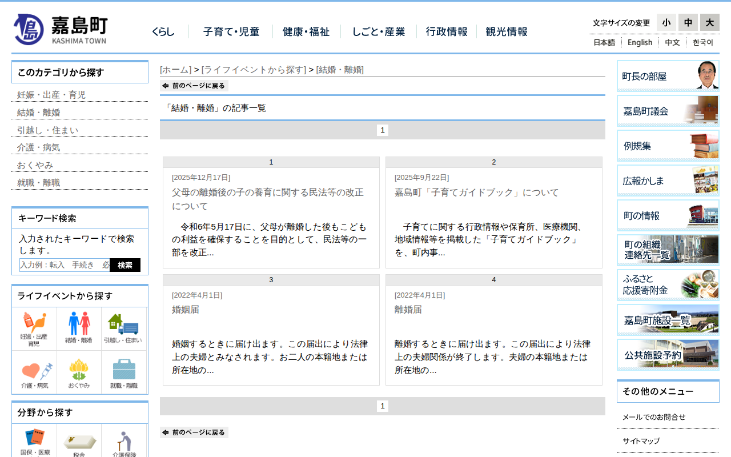Open the 町長の部屋 banner
The image size is (731, 457).
(668, 76)
